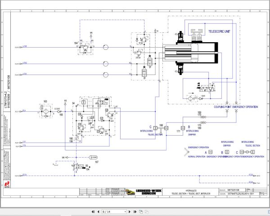The width and height of the screenshot is (270, 216).
Task: Click the Liebherr crane logo image
Action: click(x=130, y=192)
